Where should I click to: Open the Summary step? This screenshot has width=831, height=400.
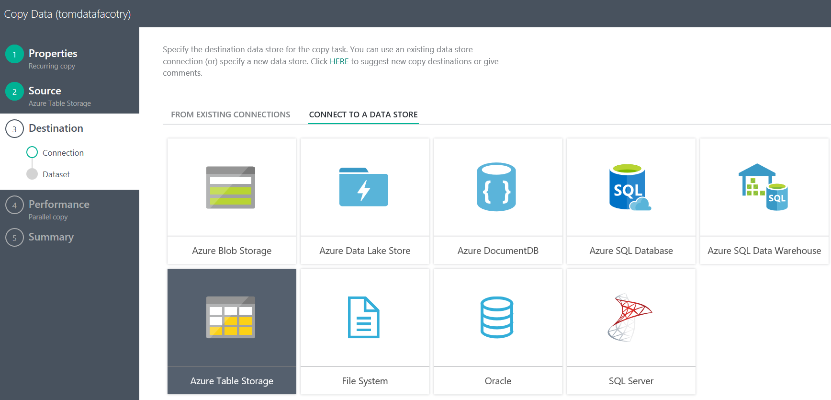[51, 237]
